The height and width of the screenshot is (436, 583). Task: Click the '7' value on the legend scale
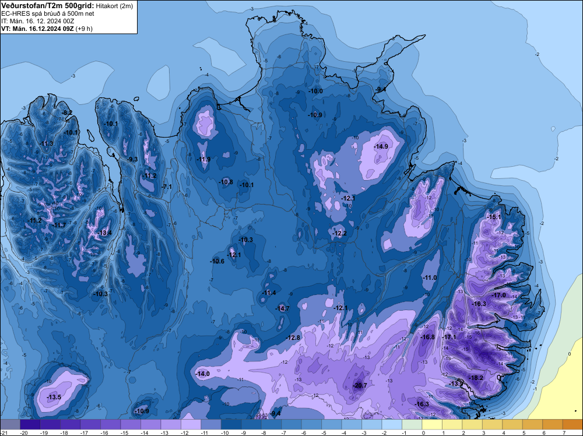tap(564, 433)
